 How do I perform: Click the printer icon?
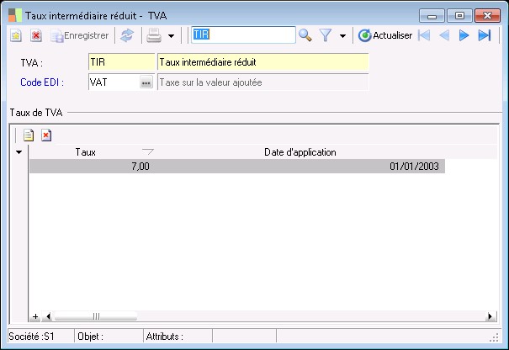point(154,35)
